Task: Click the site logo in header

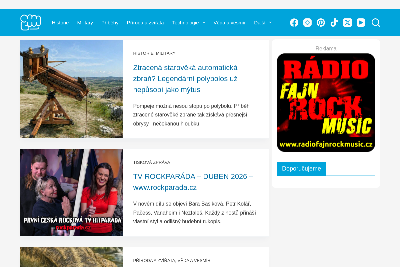Action: click(31, 22)
